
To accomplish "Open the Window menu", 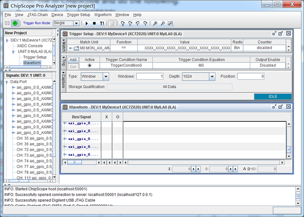I will point(122,15).
